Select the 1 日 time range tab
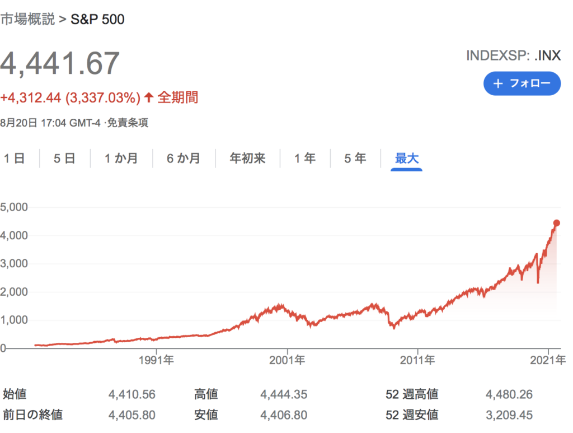The width and height of the screenshot is (573, 433). coord(15,159)
